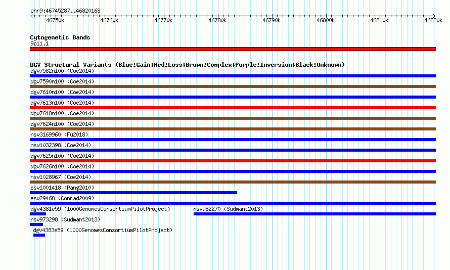This screenshot has height=270, width=450.
Task: Select the blue bar under nsv982270
Action: click(315, 214)
